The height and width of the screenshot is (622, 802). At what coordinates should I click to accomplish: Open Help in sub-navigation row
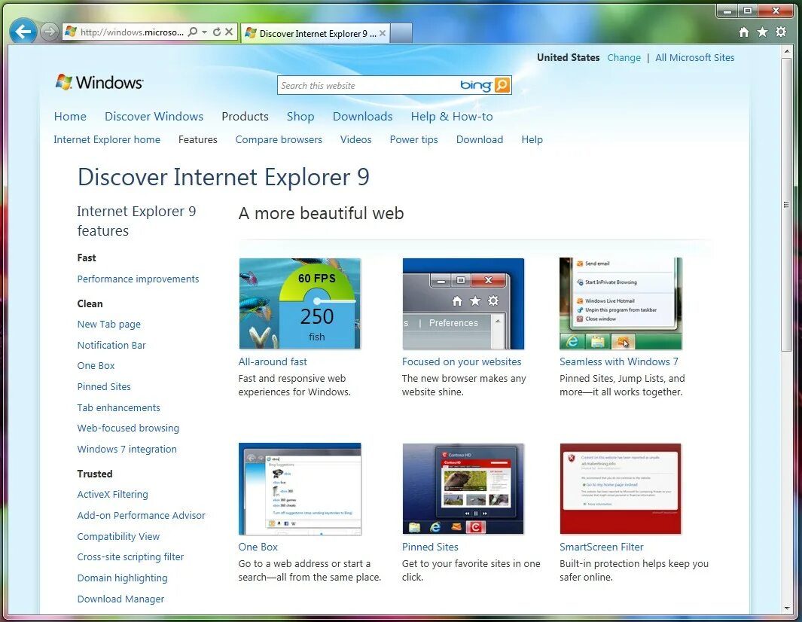(x=532, y=139)
